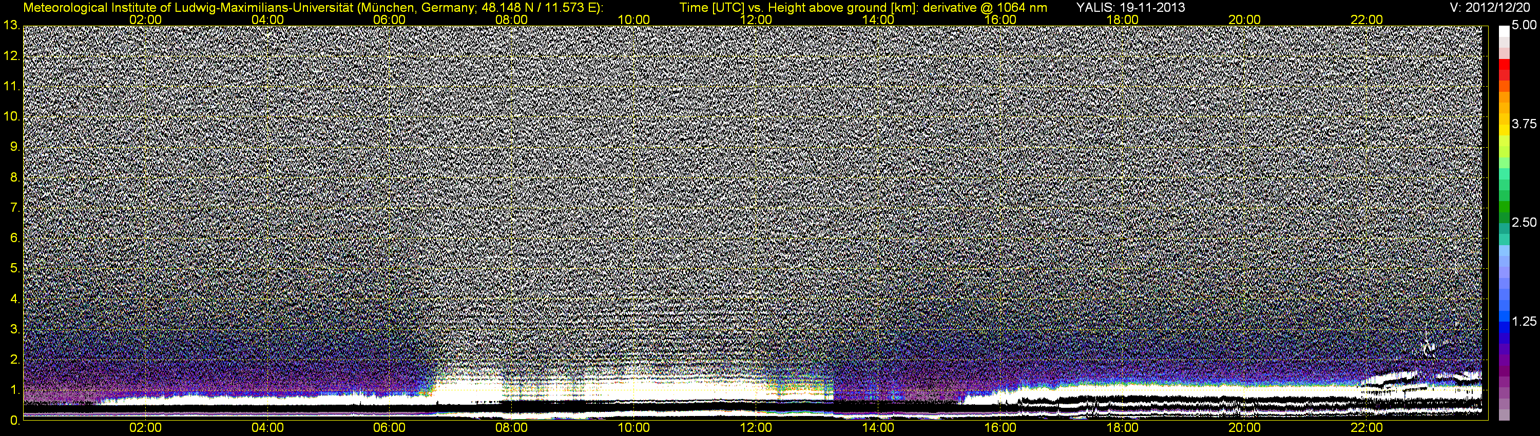Image resolution: width=1540 pixels, height=436 pixels.
Task: Click the height axis label 13
Action: pos(11,26)
